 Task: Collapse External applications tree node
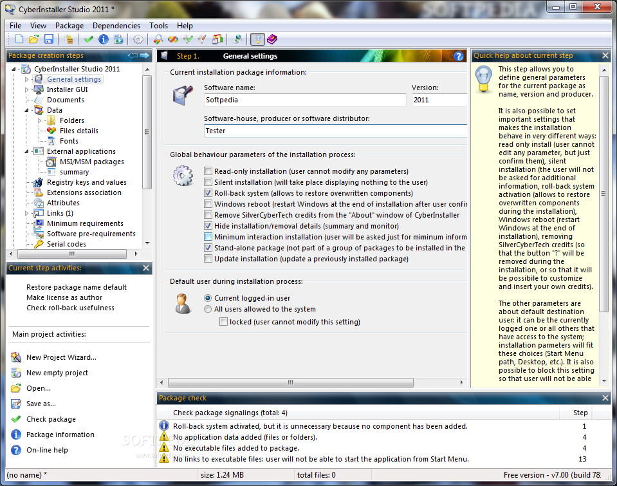coord(27,151)
